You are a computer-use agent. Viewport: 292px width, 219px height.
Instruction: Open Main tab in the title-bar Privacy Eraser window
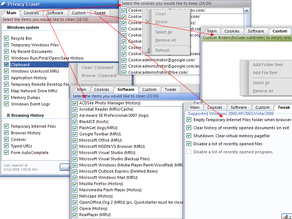pos(11,13)
